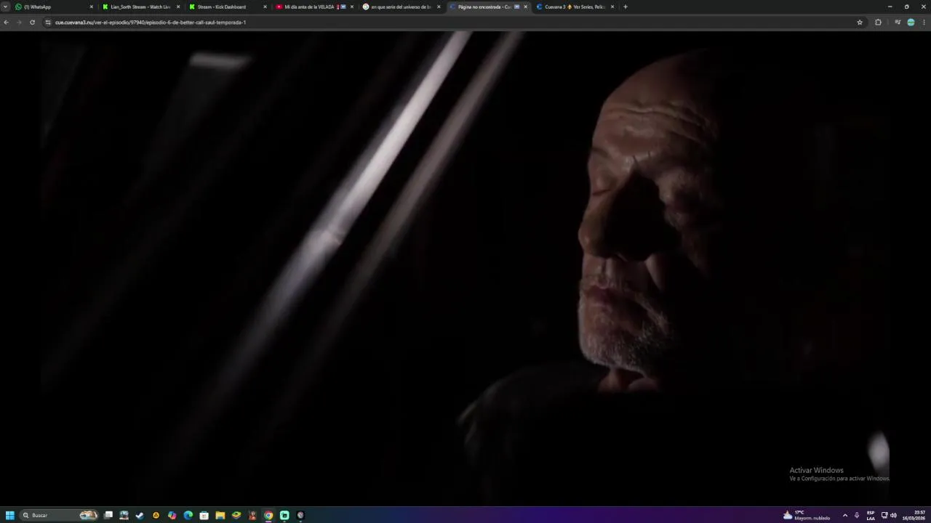931x523 pixels.
Task: Open Microsoft Store from the taskbar
Action: pos(204,515)
